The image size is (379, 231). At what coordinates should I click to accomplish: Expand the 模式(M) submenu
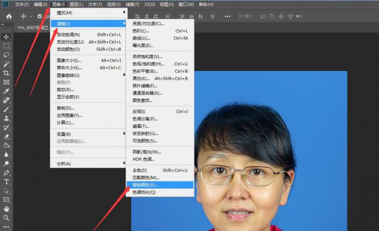click(x=89, y=13)
